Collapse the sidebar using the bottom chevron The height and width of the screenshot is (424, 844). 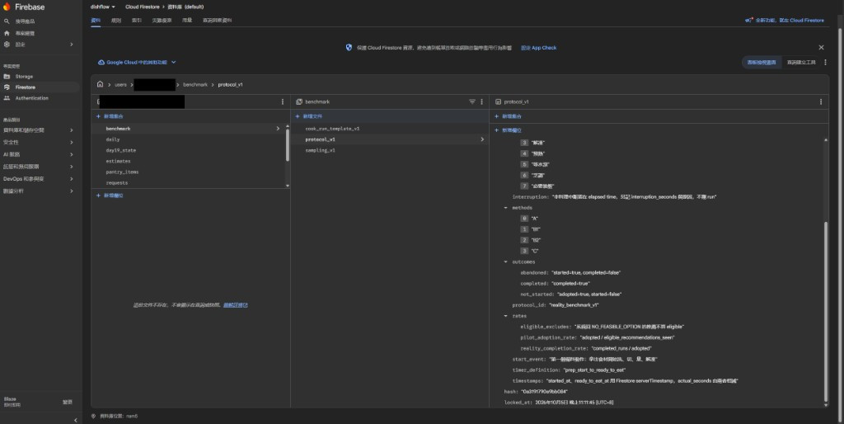pos(75,420)
